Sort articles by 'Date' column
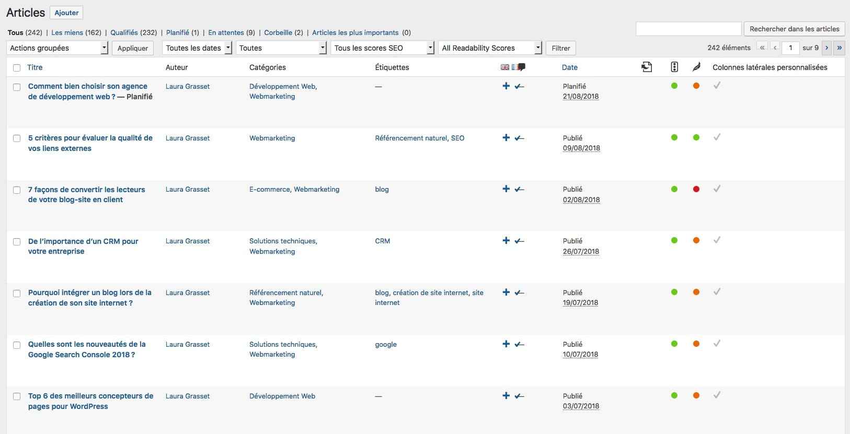 (x=570, y=67)
